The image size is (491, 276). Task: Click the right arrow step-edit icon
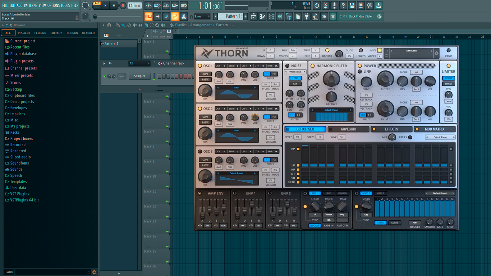[157, 16]
